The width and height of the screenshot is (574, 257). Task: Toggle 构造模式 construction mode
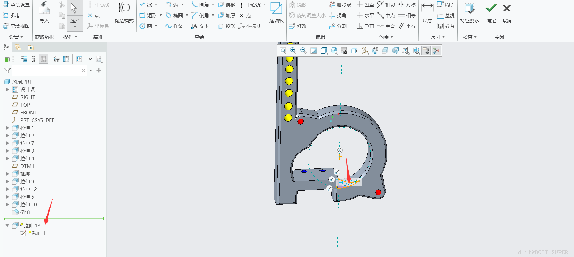(x=124, y=13)
